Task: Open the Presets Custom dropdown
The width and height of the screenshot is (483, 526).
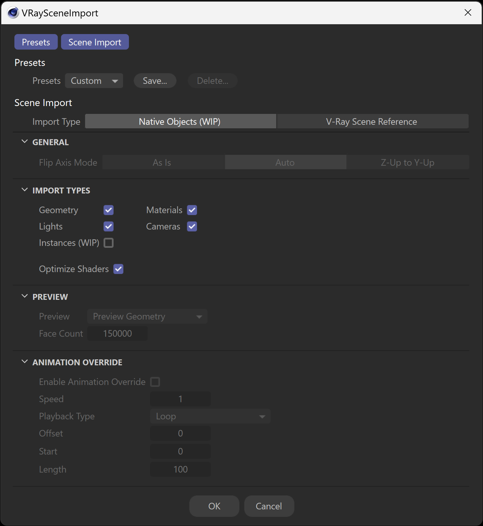Action: 94,81
